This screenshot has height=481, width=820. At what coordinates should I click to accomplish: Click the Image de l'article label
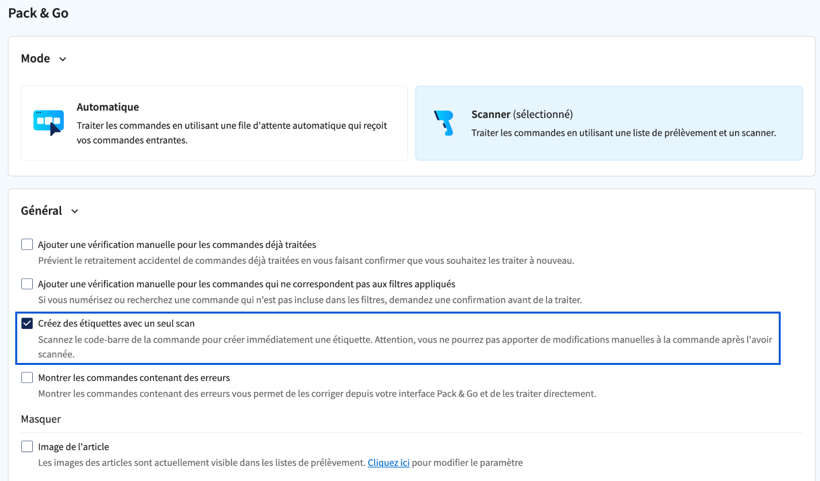pos(74,447)
